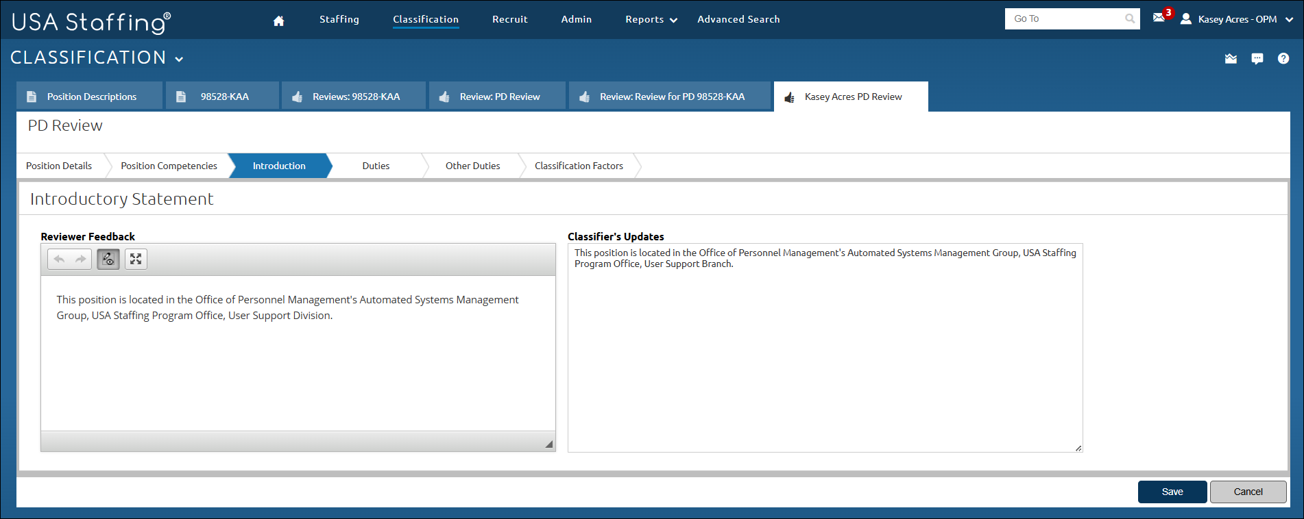Open the Admin menu

point(577,19)
